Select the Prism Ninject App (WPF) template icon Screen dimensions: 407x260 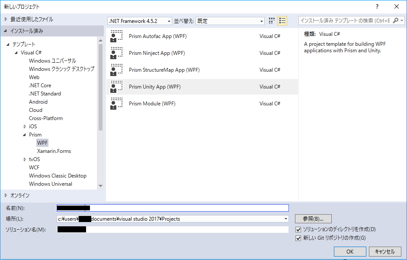pos(117,53)
